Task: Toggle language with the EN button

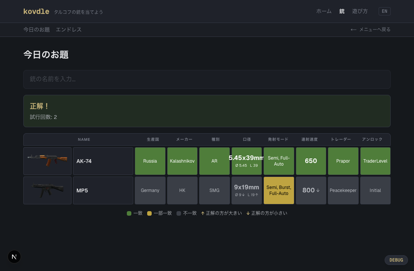Action: [384, 11]
